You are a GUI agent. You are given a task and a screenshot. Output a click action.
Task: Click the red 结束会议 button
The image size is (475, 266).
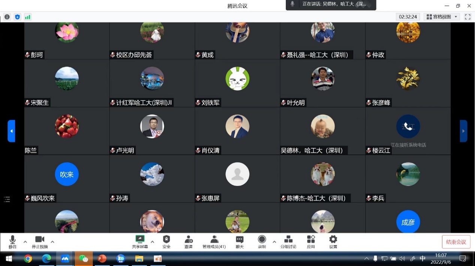point(456,242)
